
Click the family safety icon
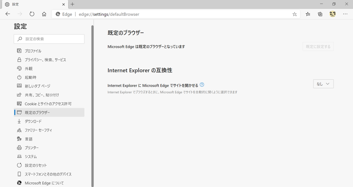[19, 130]
